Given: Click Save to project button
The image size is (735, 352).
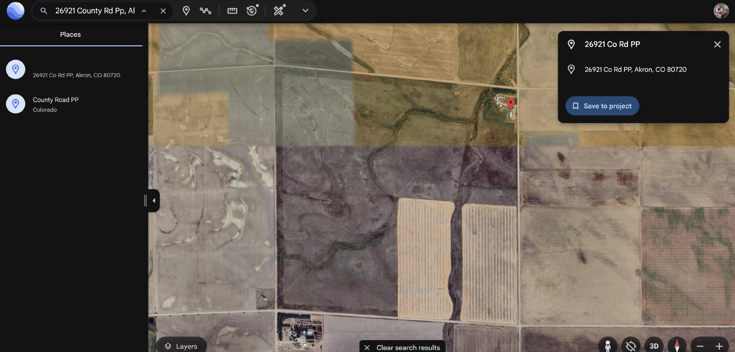Looking at the screenshot, I should click(x=602, y=106).
